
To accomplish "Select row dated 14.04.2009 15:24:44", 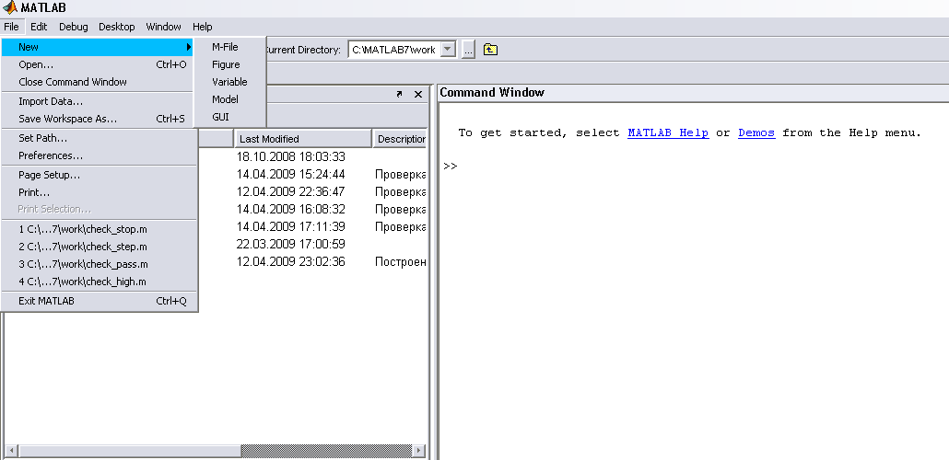I will 291,174.
